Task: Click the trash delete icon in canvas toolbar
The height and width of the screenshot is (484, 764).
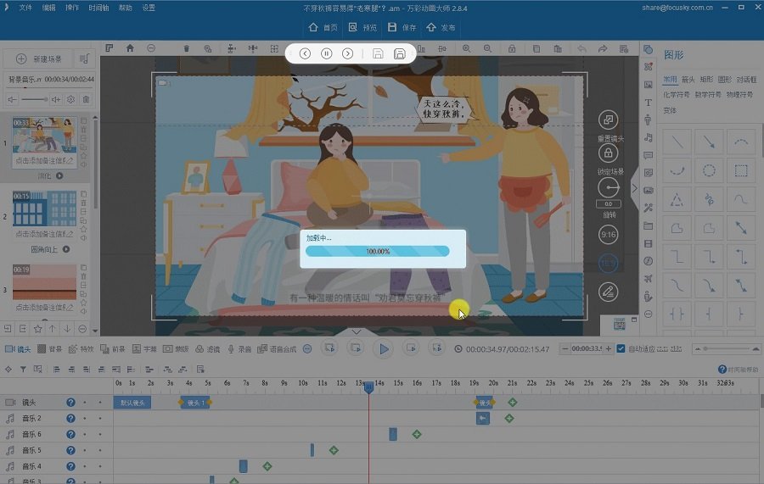Action: (186, 48)
